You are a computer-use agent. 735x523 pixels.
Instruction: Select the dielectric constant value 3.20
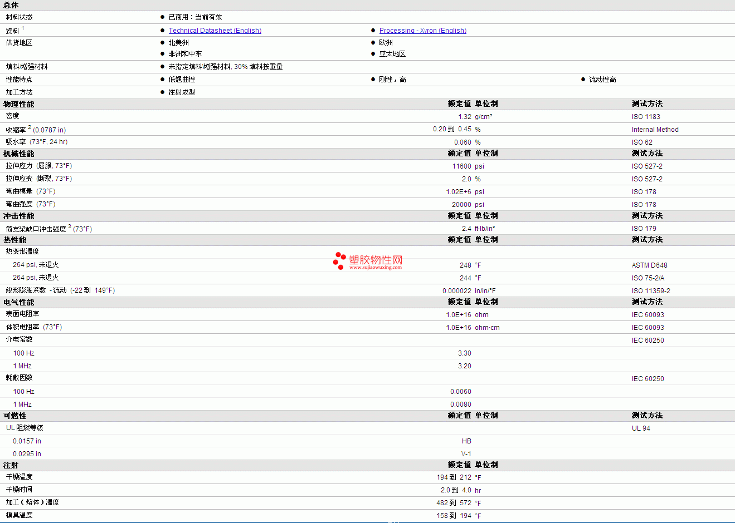465,366
